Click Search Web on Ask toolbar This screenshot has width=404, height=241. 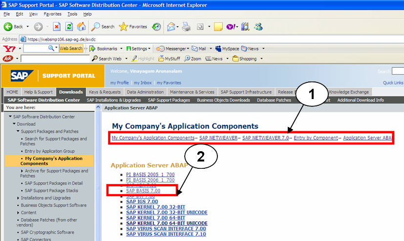point(106,59)
